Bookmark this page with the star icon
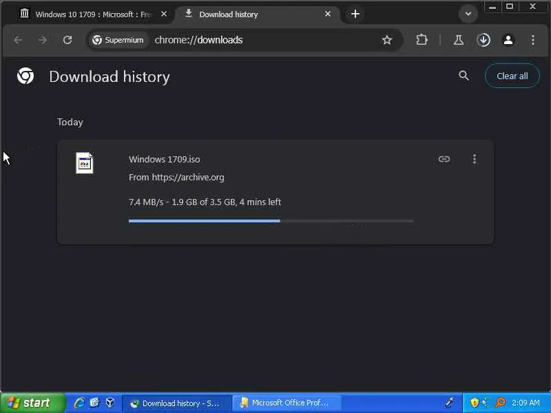 coord(387,40)
